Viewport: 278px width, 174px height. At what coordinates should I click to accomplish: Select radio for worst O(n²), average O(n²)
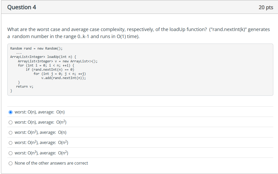[10, 143]
